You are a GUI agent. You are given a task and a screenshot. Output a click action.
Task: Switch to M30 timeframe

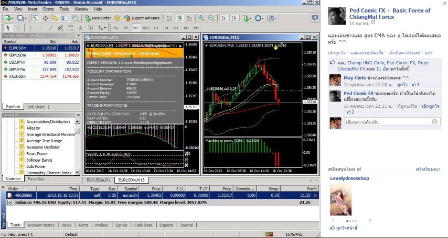146,28
